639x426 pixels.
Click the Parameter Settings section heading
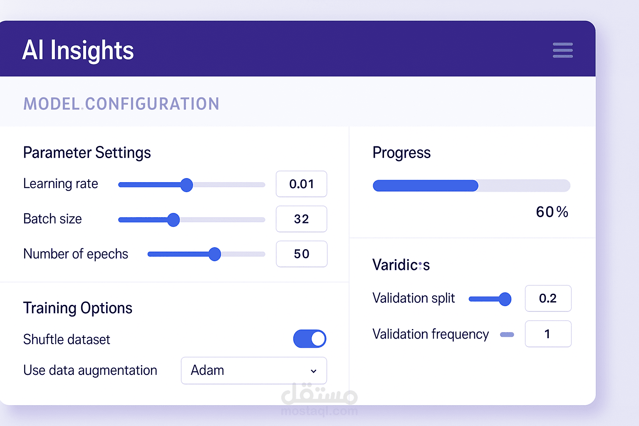(87, 153)
